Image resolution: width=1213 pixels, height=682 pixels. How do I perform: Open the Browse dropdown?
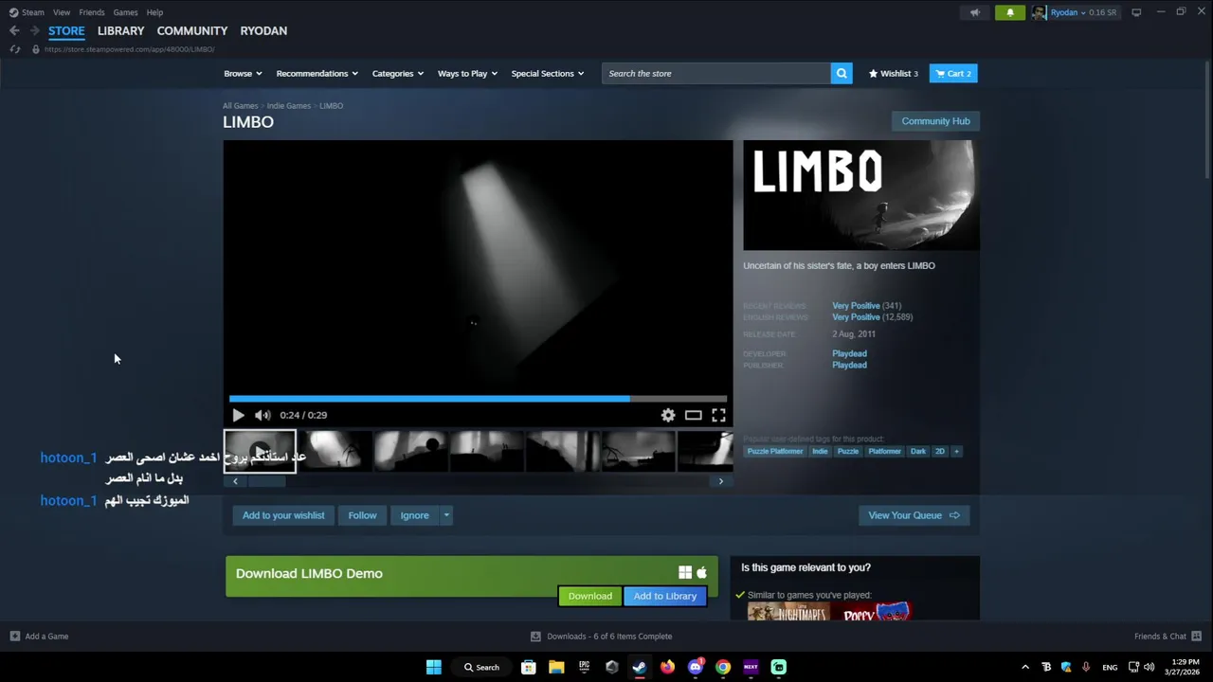coord(243,74)
